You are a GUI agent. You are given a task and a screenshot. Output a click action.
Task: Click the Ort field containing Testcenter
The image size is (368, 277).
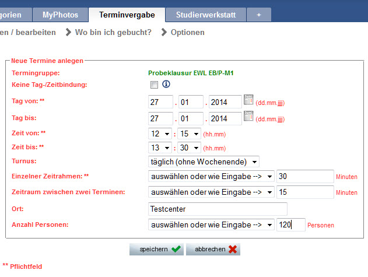click(218, 209)
